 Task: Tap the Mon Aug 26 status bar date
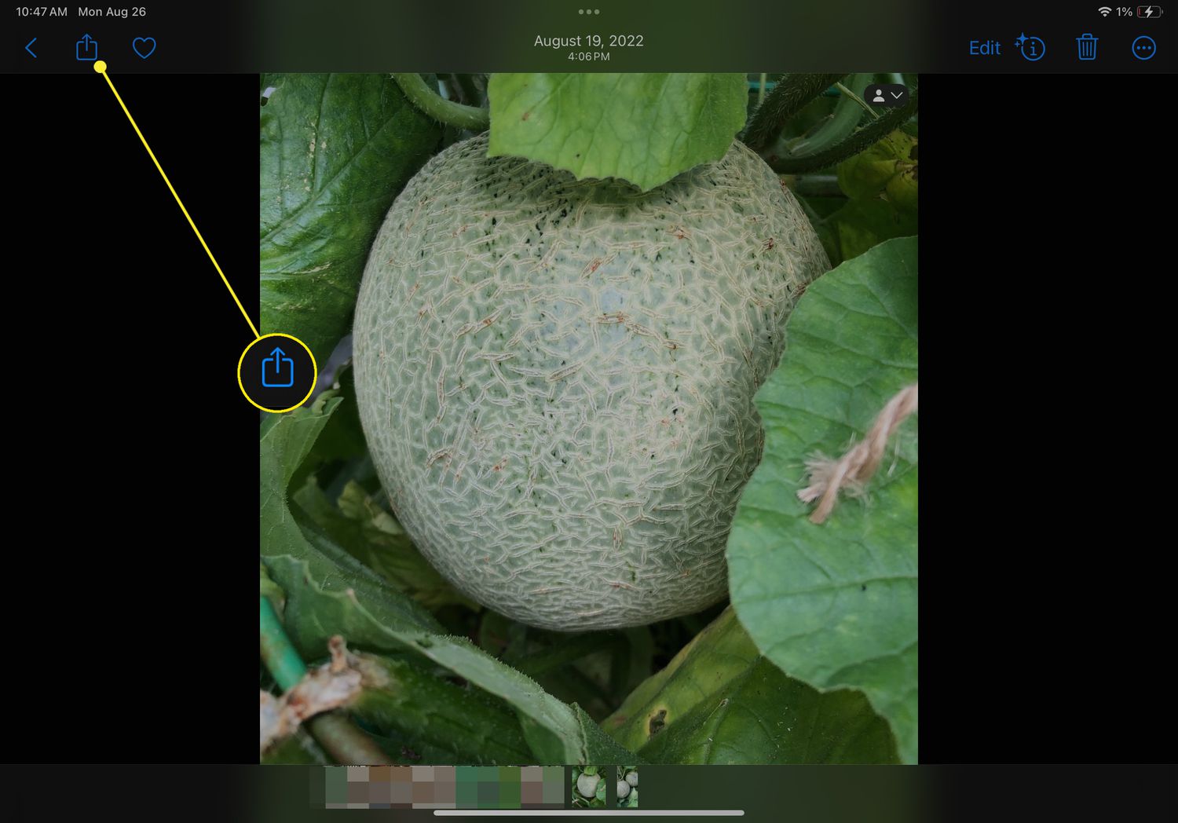tap(112, 12)
